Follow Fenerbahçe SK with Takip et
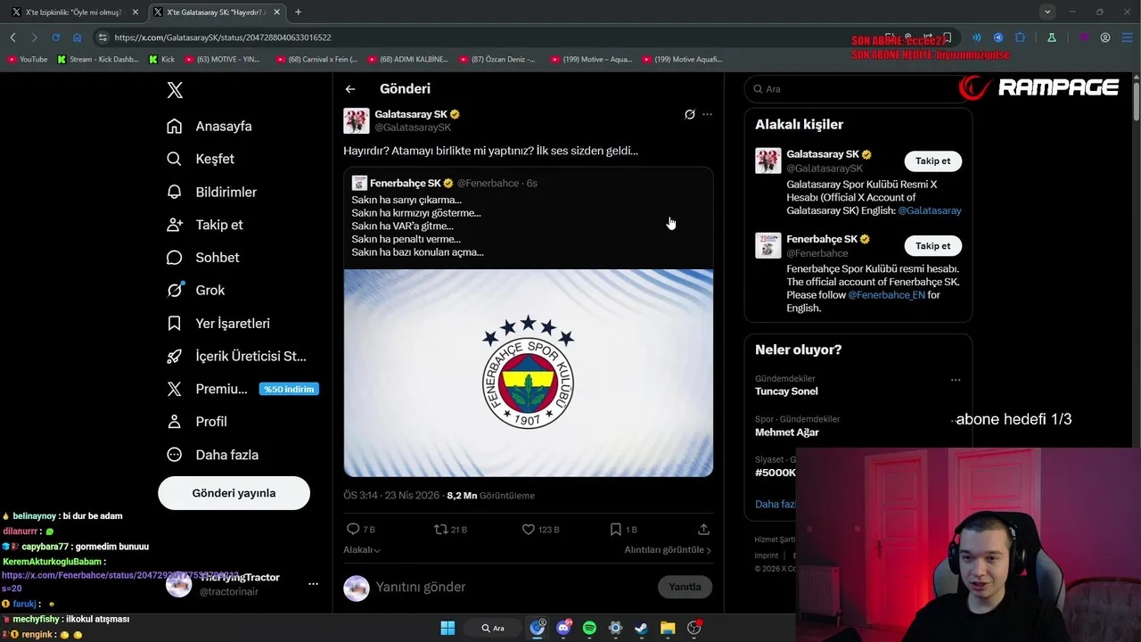The width and height of the screenshot is (1141, 642). pos(933,245)
